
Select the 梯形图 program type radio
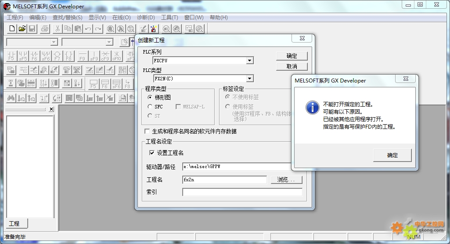[x=150, y=97]
